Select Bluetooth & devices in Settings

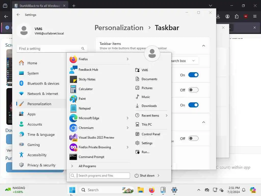(x=41, y=83)
